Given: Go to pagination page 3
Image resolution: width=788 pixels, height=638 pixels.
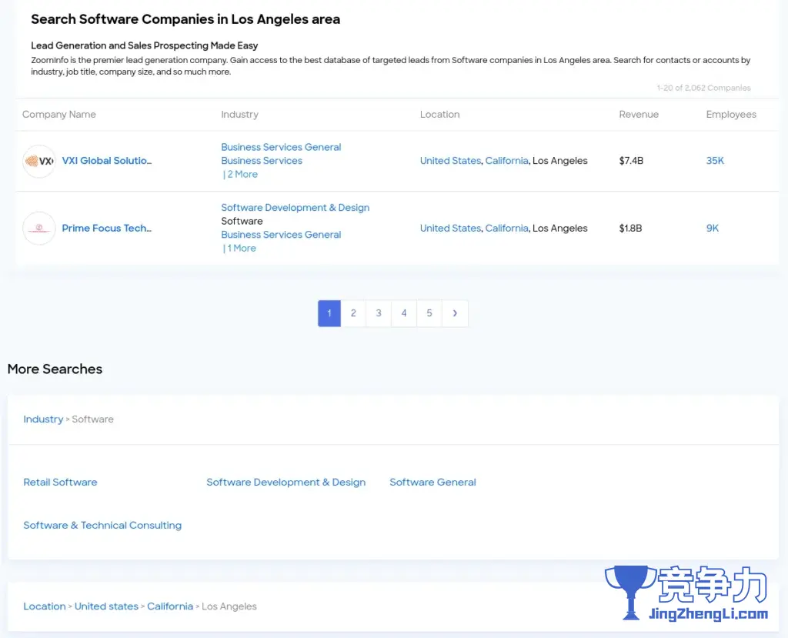Looking at the screenshot, I should (379, 313).
